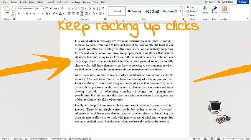
Task: Open font size dropdown showing 14
Action: tap(43, 8)
